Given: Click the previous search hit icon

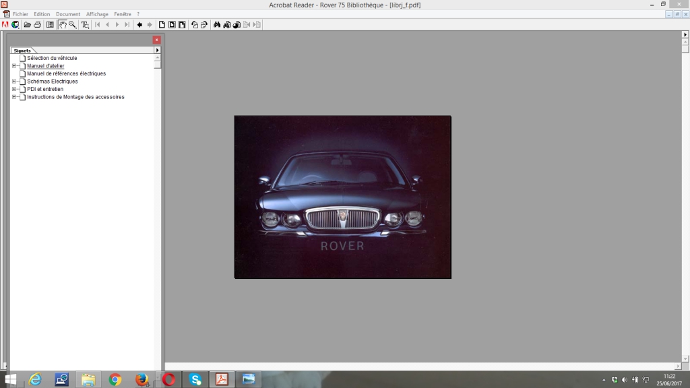Looking at the screenshot, I should click(247, 25).
